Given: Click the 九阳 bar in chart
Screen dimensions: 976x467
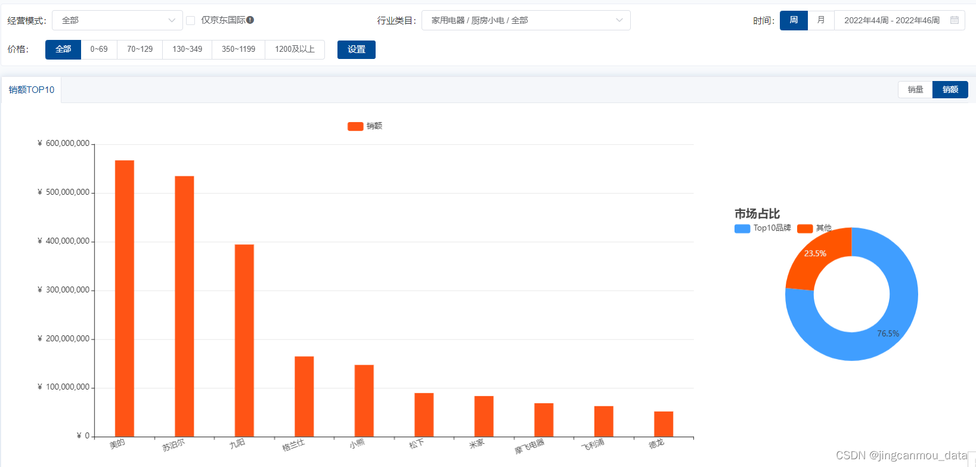Looking at the screenshot, I should pyautogui.click(x=244, y=341).
